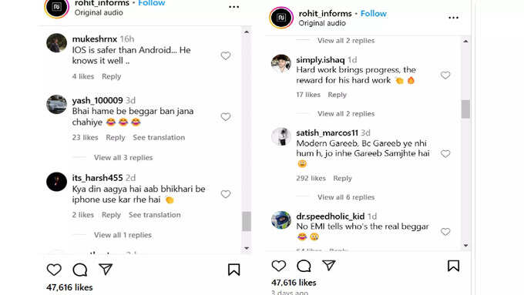
Task: Open the three-dot menu on left post
Action: point(234,7)
